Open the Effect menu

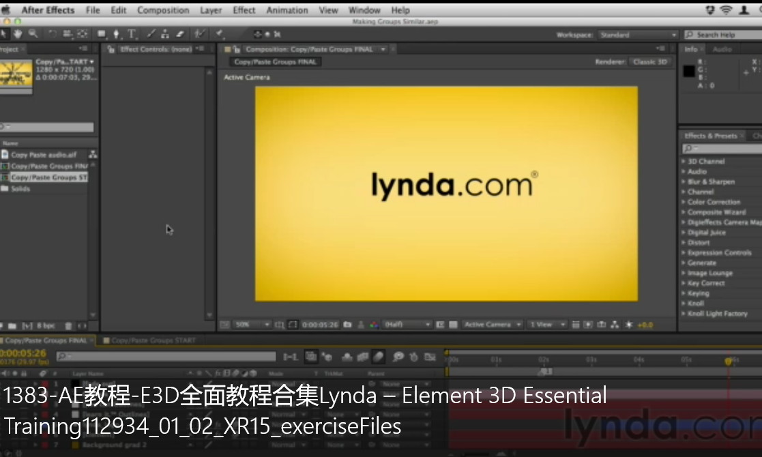244,10
